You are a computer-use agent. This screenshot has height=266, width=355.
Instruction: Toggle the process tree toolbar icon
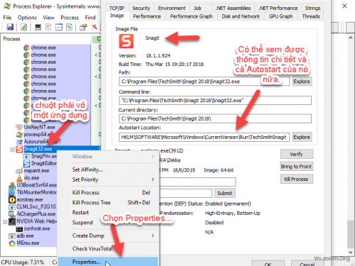point(48,27)
